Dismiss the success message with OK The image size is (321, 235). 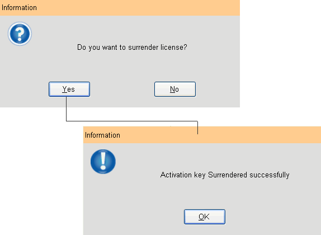[x=205, y=217]
